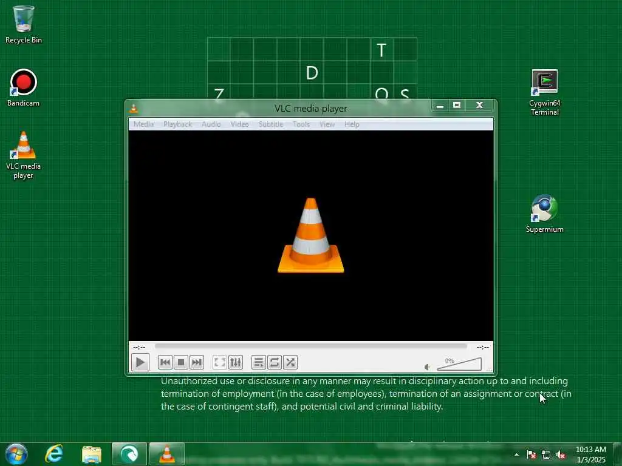The width and height of the screenshot is (622, 466).
Task: Click VLC video area cone logo
Action: point(310,235)
